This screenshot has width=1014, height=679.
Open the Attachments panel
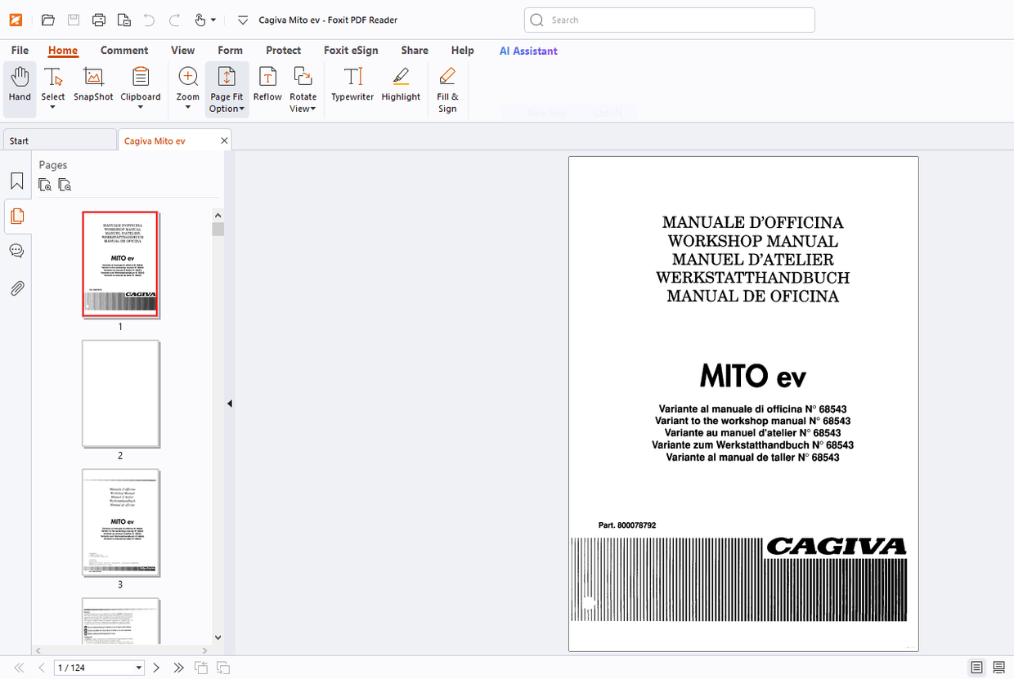coord(16,288)
